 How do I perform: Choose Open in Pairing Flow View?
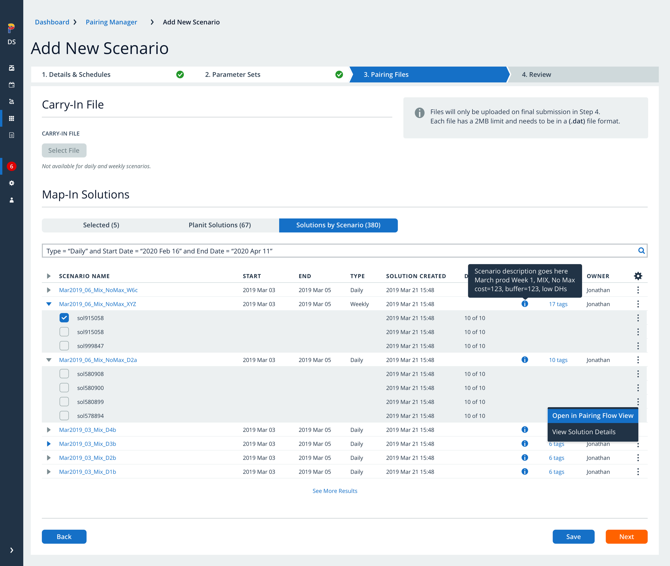tap(593, 415)
